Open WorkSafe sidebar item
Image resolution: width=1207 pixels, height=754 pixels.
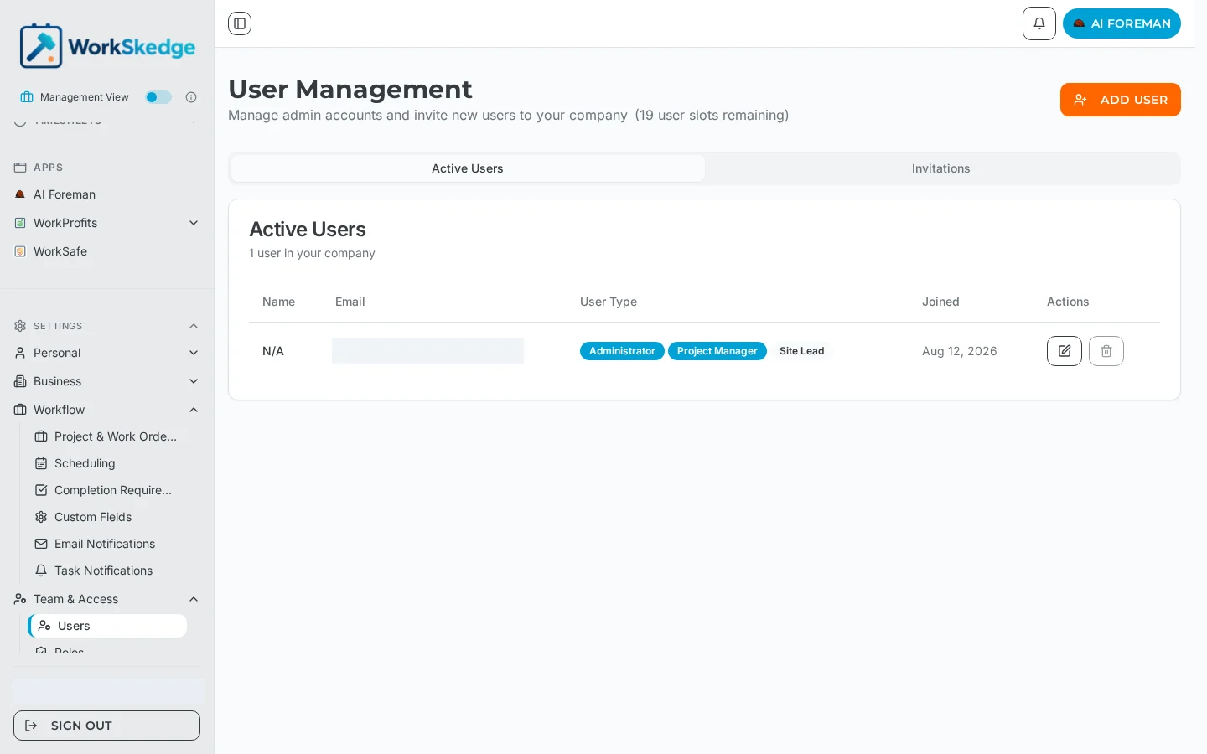[x=60, y=251]
